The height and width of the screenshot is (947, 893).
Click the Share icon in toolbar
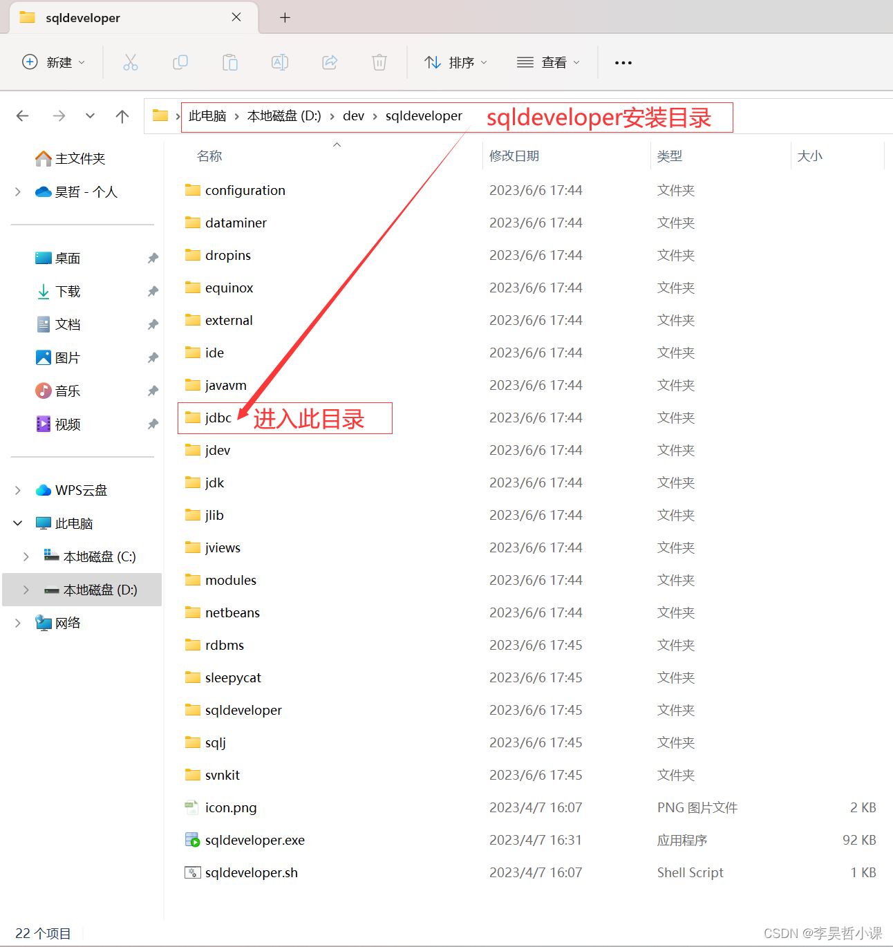[x=330, y=62]
